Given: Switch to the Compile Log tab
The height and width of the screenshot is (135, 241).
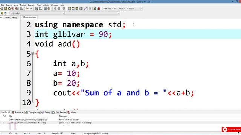Looking at the screenshot, I should (33, 112).
